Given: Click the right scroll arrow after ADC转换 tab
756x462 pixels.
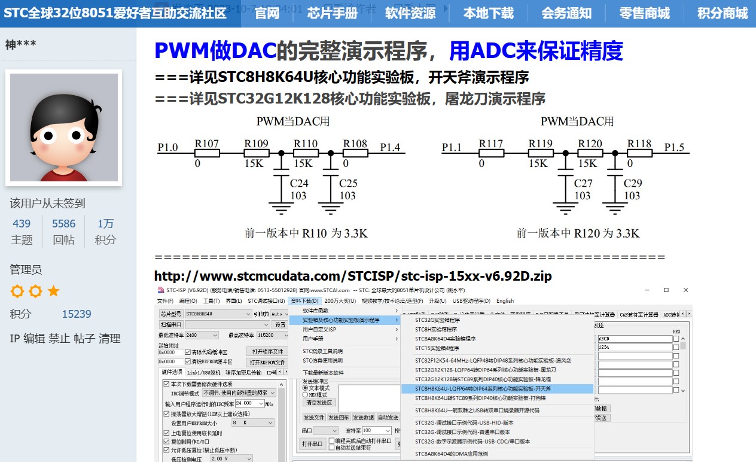Looking at the screenshot, I should pyautogui.click(x=689, y=314).
